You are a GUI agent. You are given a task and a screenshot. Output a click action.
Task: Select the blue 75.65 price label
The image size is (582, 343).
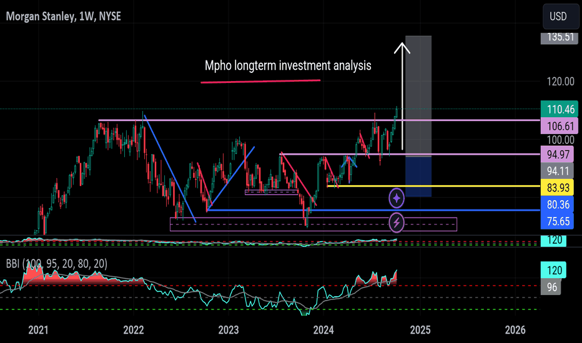tap(557, 221)
